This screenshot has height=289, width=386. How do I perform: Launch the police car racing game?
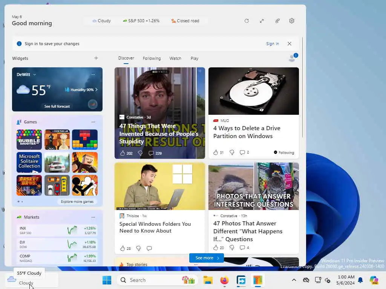pyautogui.click(x=57, y=162)
